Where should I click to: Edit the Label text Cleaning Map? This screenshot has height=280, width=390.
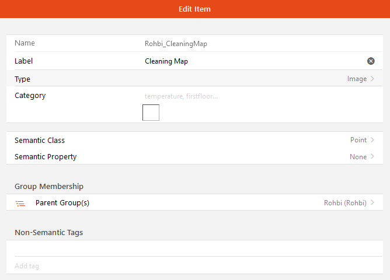point(166,61)
